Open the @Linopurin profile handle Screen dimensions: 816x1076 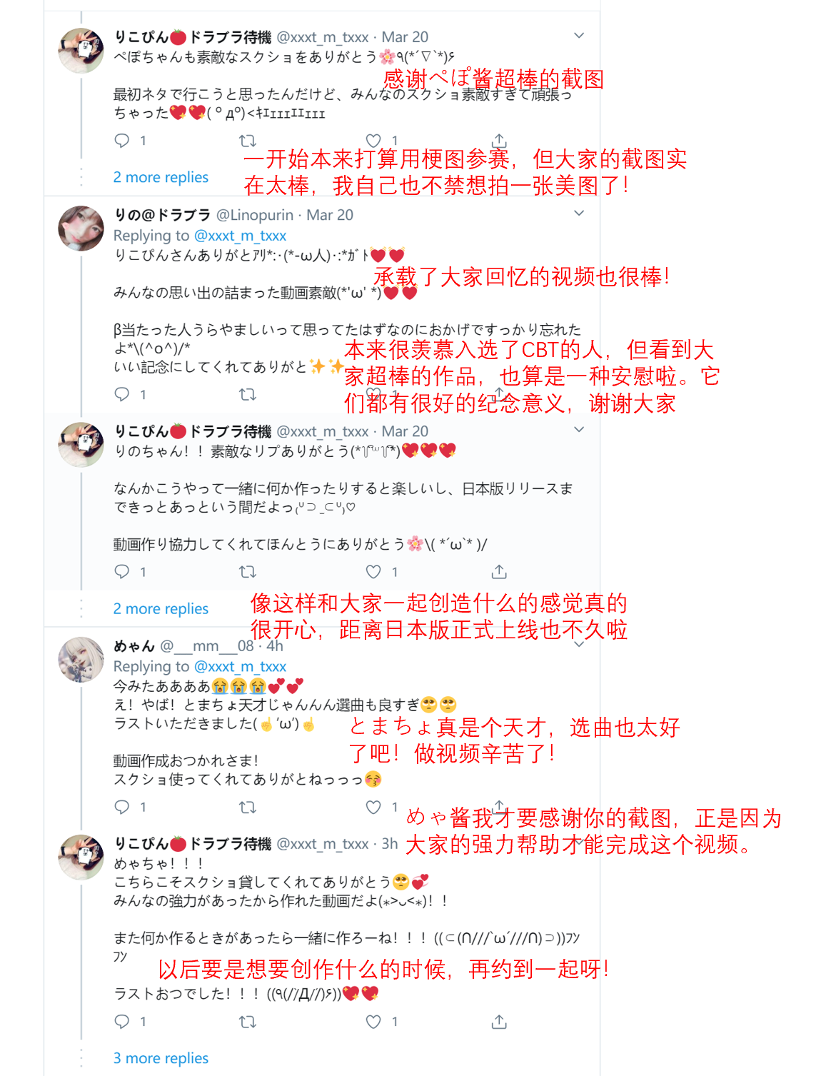(x=255, y=215)
